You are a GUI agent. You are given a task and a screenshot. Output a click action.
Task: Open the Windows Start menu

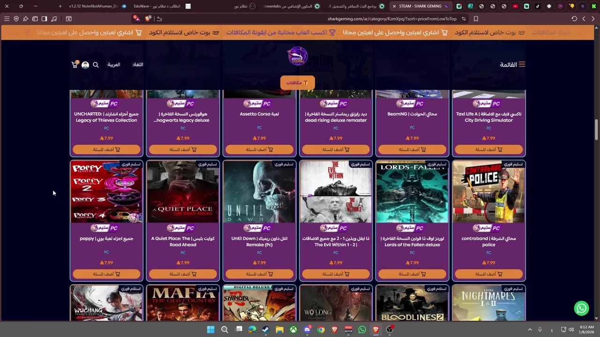coord(211,330)
